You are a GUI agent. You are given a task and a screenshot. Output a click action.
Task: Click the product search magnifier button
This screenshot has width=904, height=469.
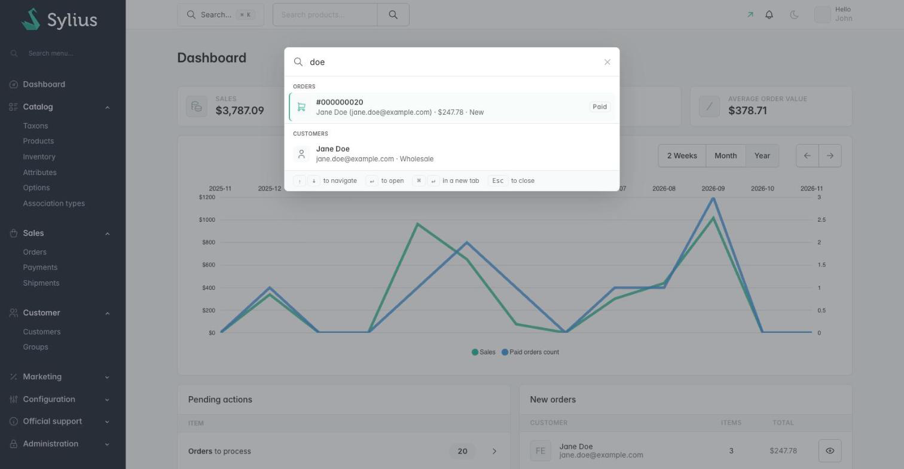click(393, 15)
